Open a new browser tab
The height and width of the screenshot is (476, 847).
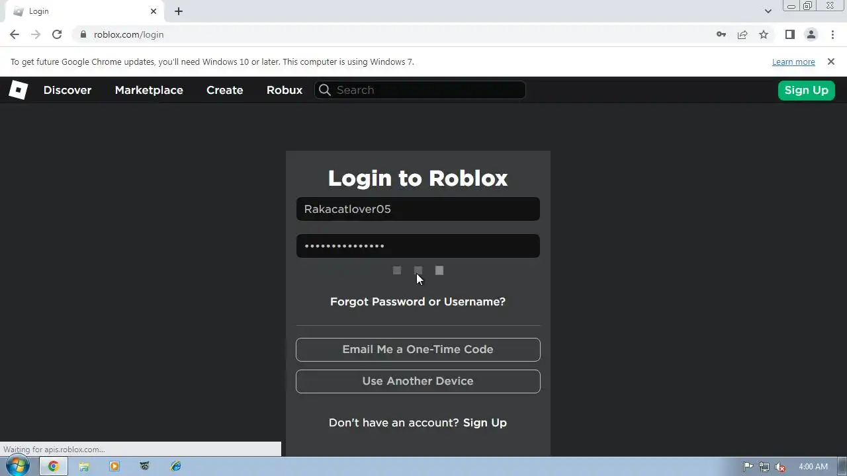[179, 11]
